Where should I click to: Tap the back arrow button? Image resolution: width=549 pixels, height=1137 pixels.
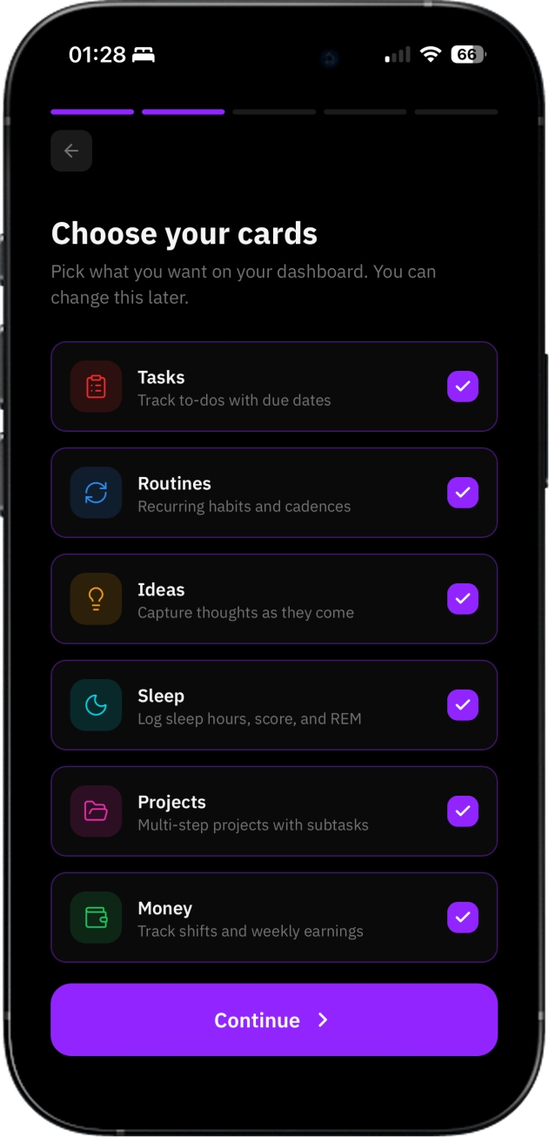tap(71, 150)
